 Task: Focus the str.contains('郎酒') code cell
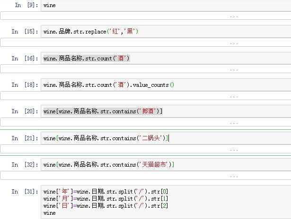[166, 111]
